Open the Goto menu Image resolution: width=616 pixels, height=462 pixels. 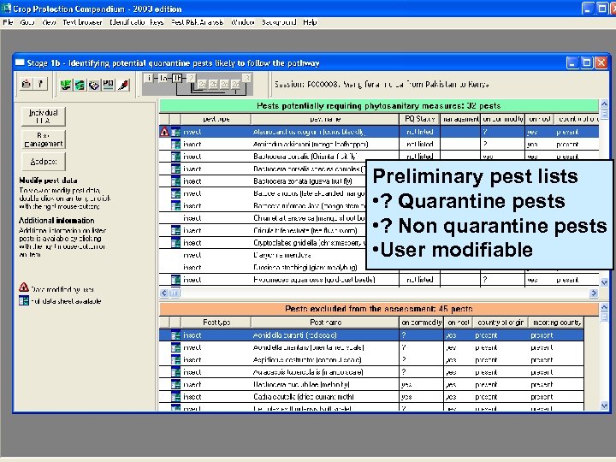pyautogui.click(x=27, y=22)
